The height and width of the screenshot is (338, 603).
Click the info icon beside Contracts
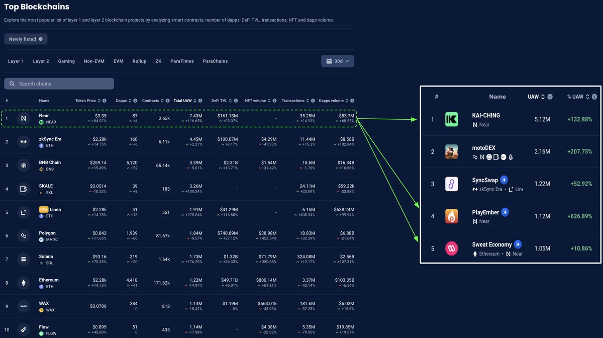168,101
